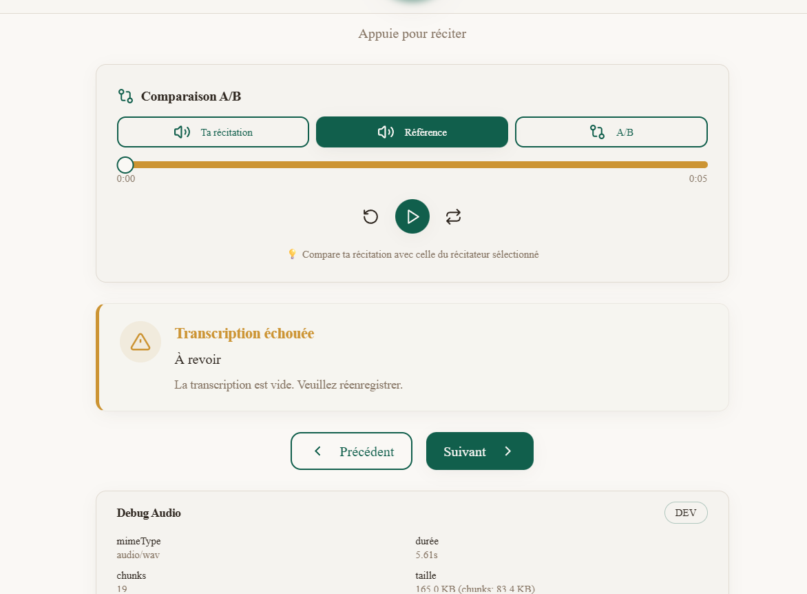This screenshot has height=594, width=807.
Task: Enable A/B comparison mode
Action: point(611,132)
